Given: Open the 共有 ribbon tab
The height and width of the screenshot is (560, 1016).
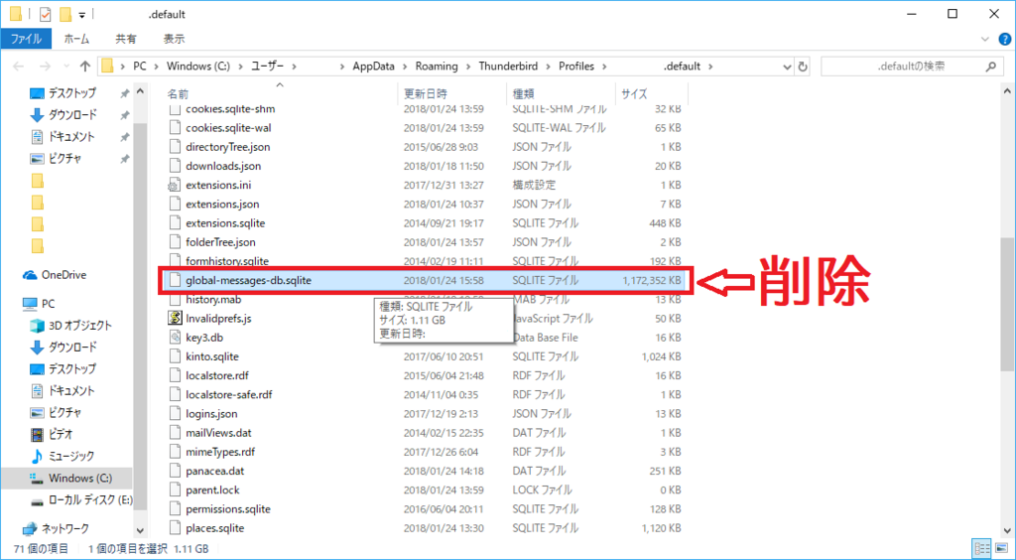Looking at the screenshot, I should [x=126, y=39].
